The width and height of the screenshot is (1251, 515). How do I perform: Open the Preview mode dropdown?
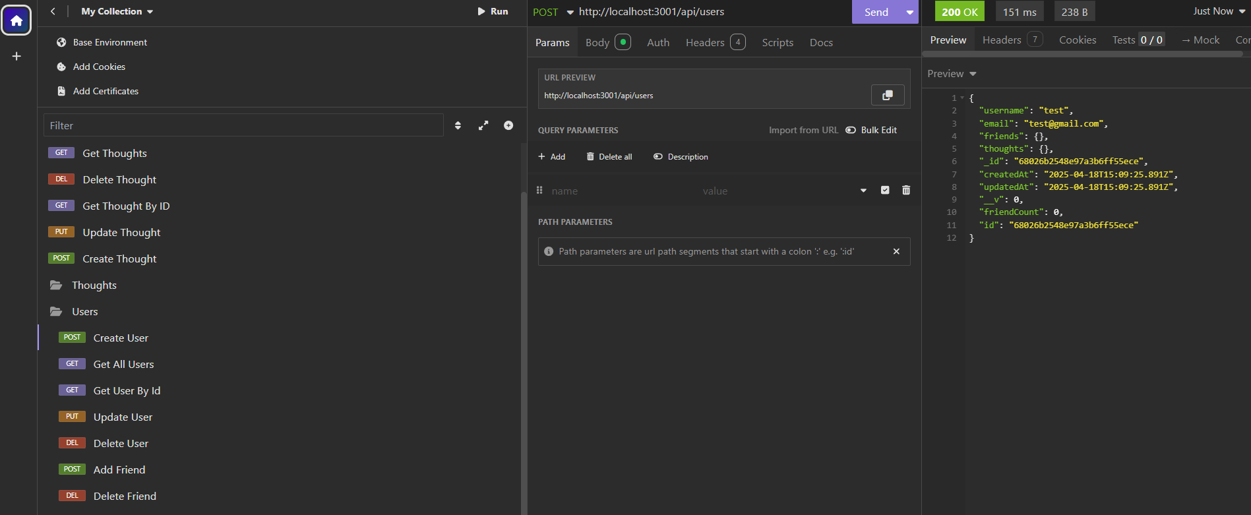[x=952, y=74]
